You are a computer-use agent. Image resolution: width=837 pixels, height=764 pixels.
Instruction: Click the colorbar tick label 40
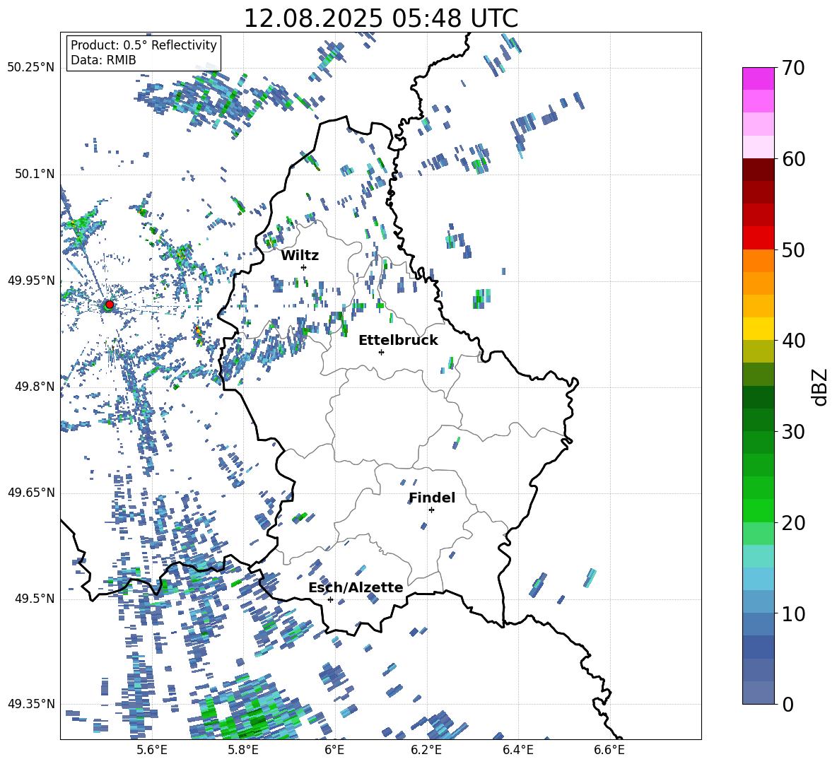pos(794,341)
